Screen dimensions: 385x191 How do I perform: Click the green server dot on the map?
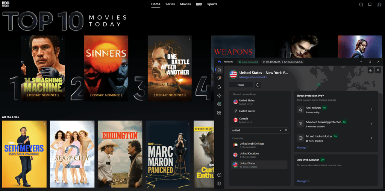click(x=319, y=84)
